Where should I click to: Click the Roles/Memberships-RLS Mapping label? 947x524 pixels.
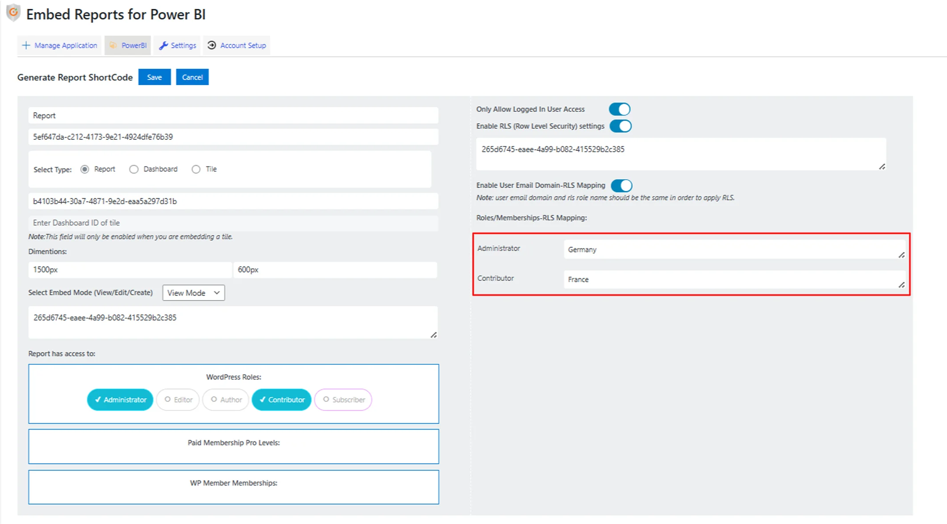(532, 218)
